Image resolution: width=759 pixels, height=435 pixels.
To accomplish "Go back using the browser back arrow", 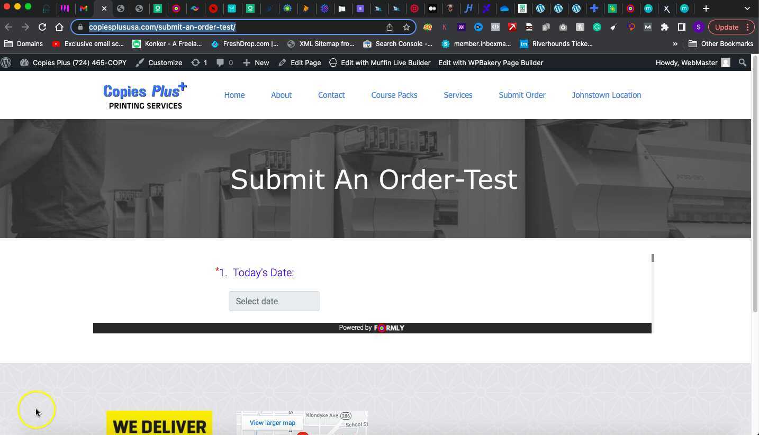I will [8, 27].
